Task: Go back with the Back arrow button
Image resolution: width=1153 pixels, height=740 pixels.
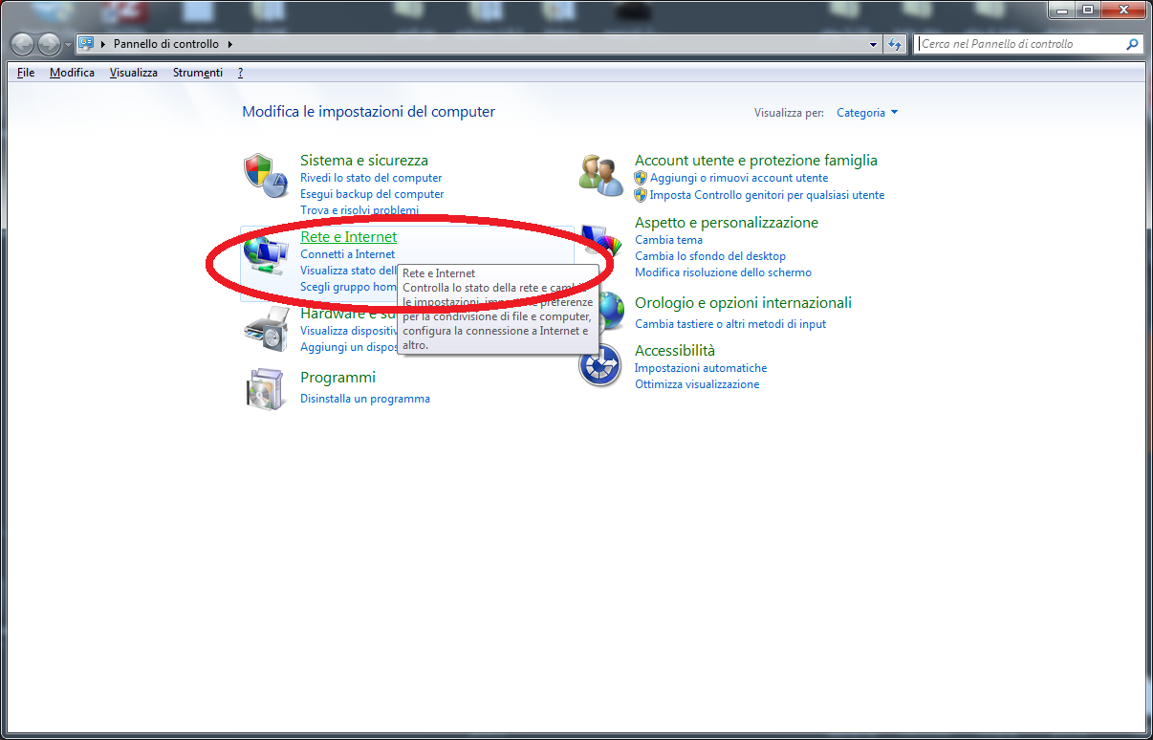Action: 23,44
